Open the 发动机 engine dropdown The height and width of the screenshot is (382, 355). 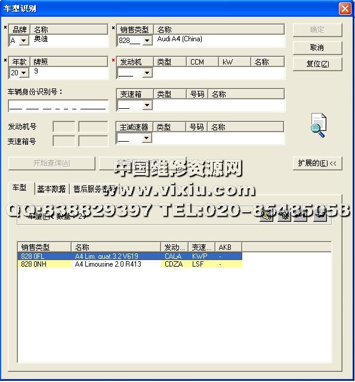(x=147, y=72)
